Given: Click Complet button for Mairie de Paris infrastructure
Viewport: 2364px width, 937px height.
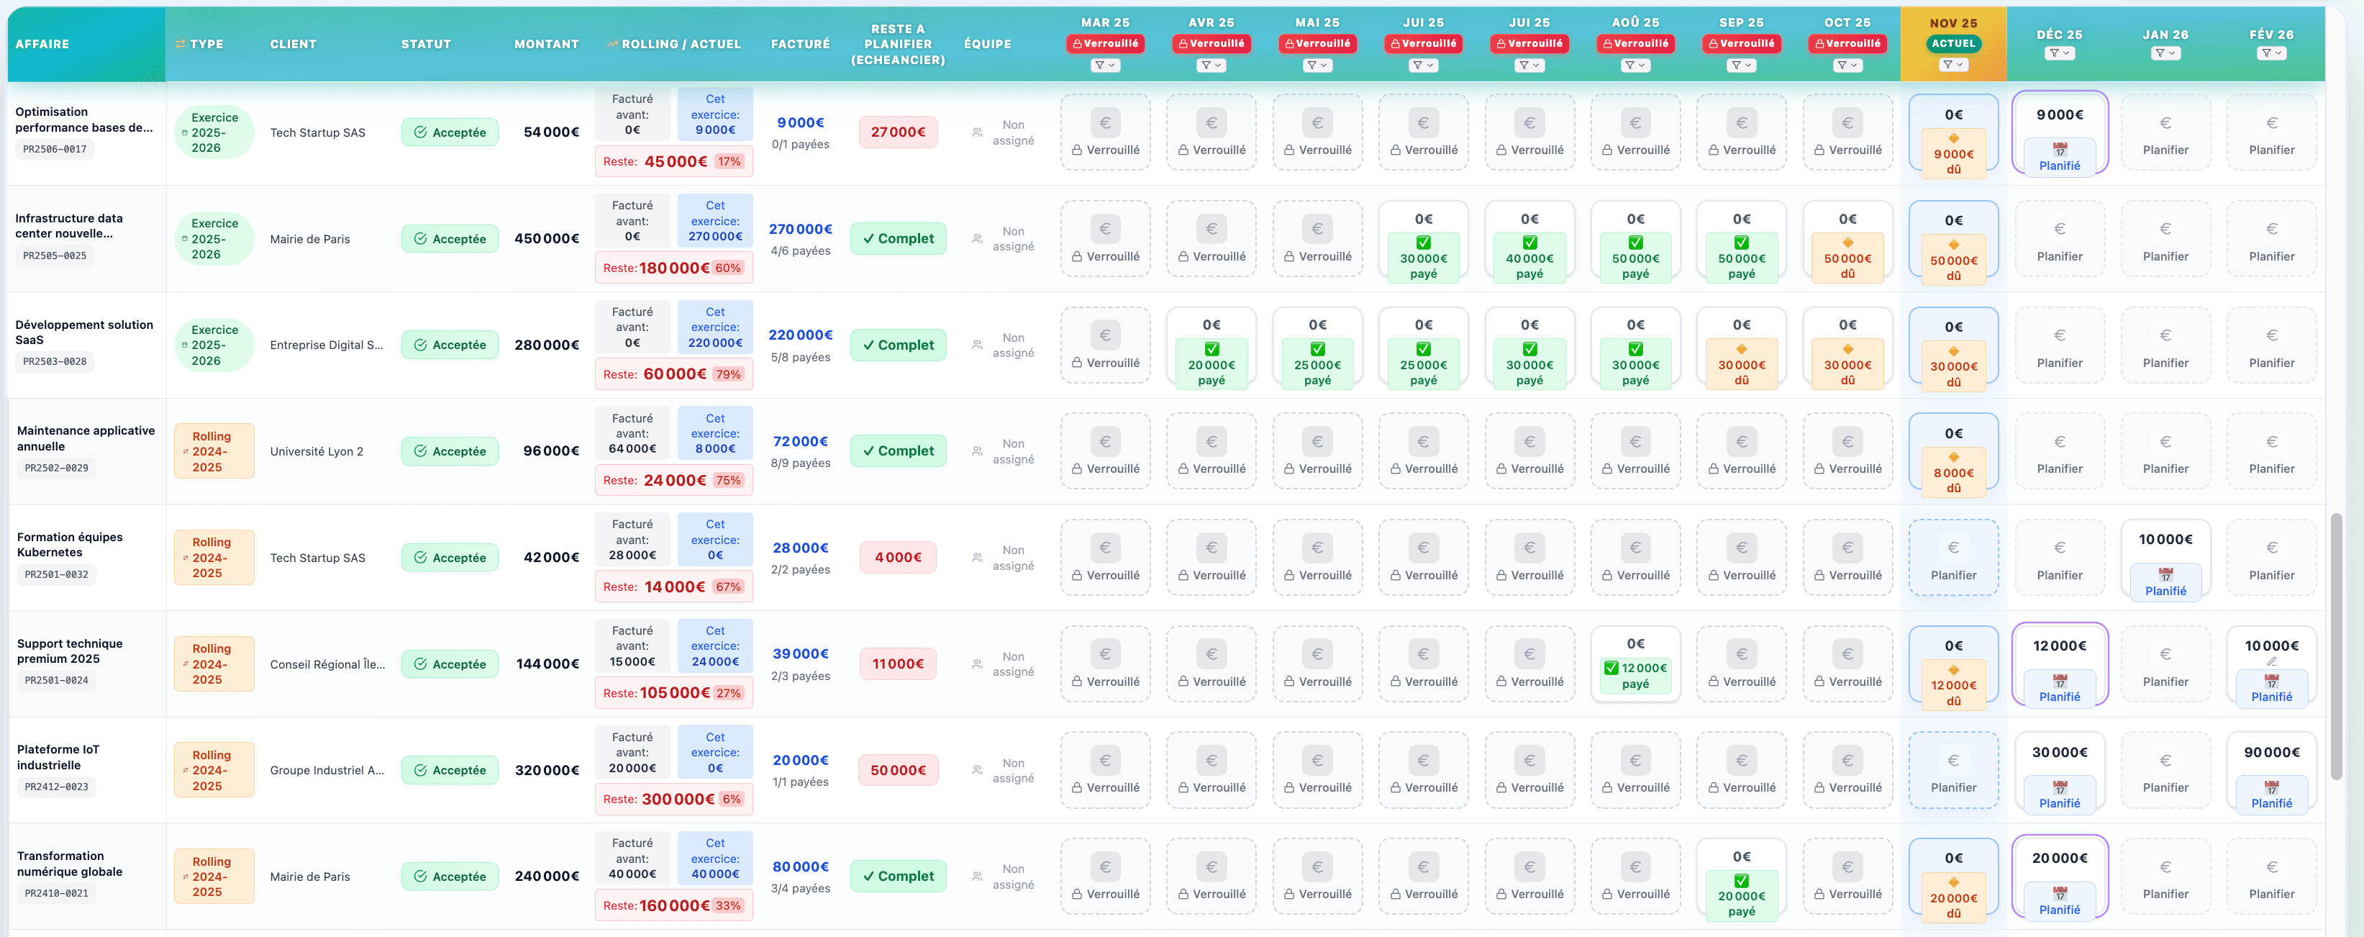Looking at the screenshot, I should [x=898, y=239].
